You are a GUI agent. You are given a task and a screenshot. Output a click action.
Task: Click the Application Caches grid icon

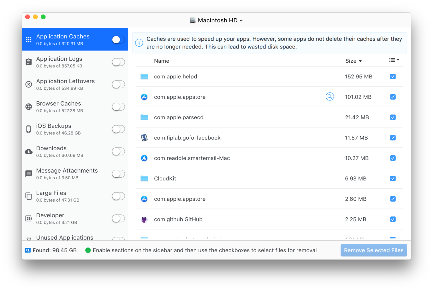tap(29, 40)
